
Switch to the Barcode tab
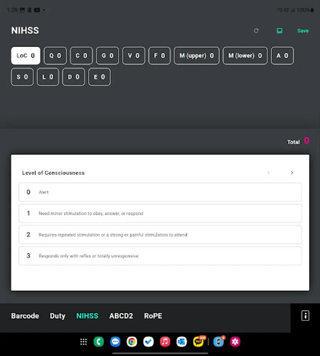[x=25, y=316]
